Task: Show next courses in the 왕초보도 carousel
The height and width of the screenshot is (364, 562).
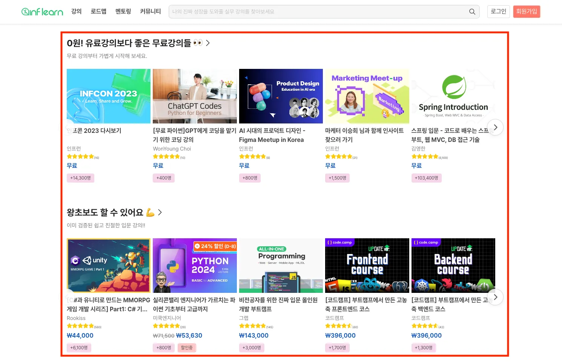Action: coord(495,297)
